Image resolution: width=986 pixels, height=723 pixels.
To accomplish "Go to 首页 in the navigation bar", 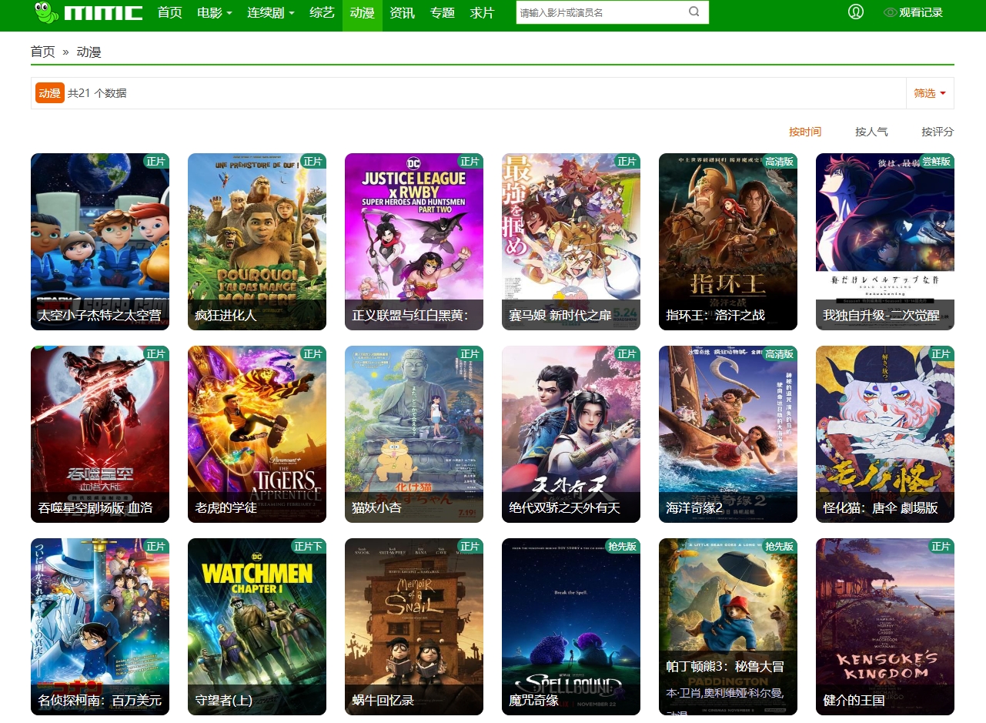I will 170,12.
